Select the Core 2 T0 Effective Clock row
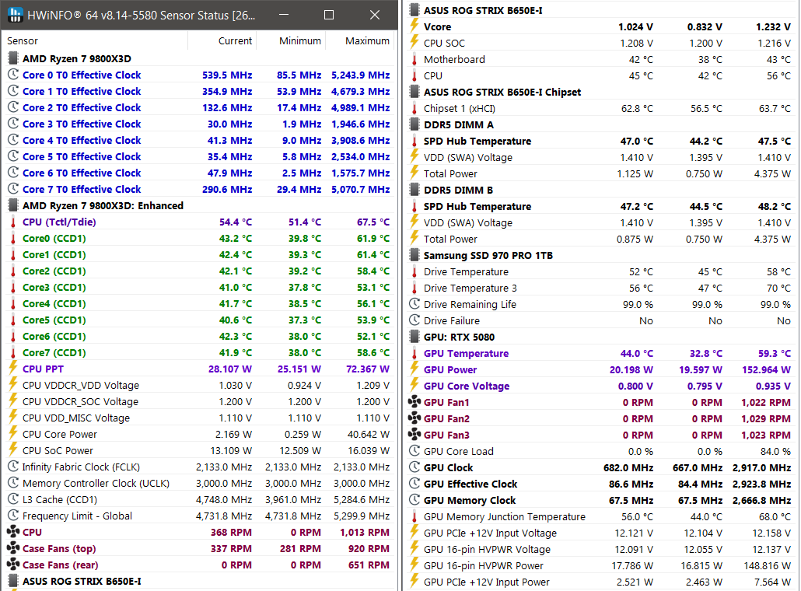801x591 pixels. tap(199, 107)
